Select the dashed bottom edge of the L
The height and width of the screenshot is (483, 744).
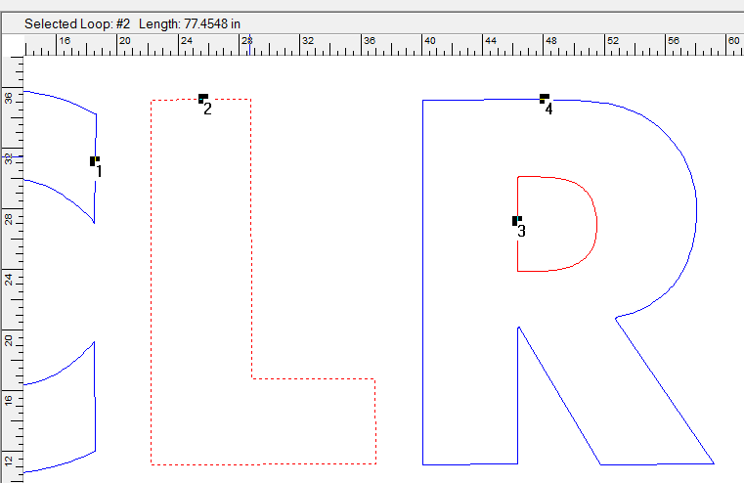click(x=264, y=463)
